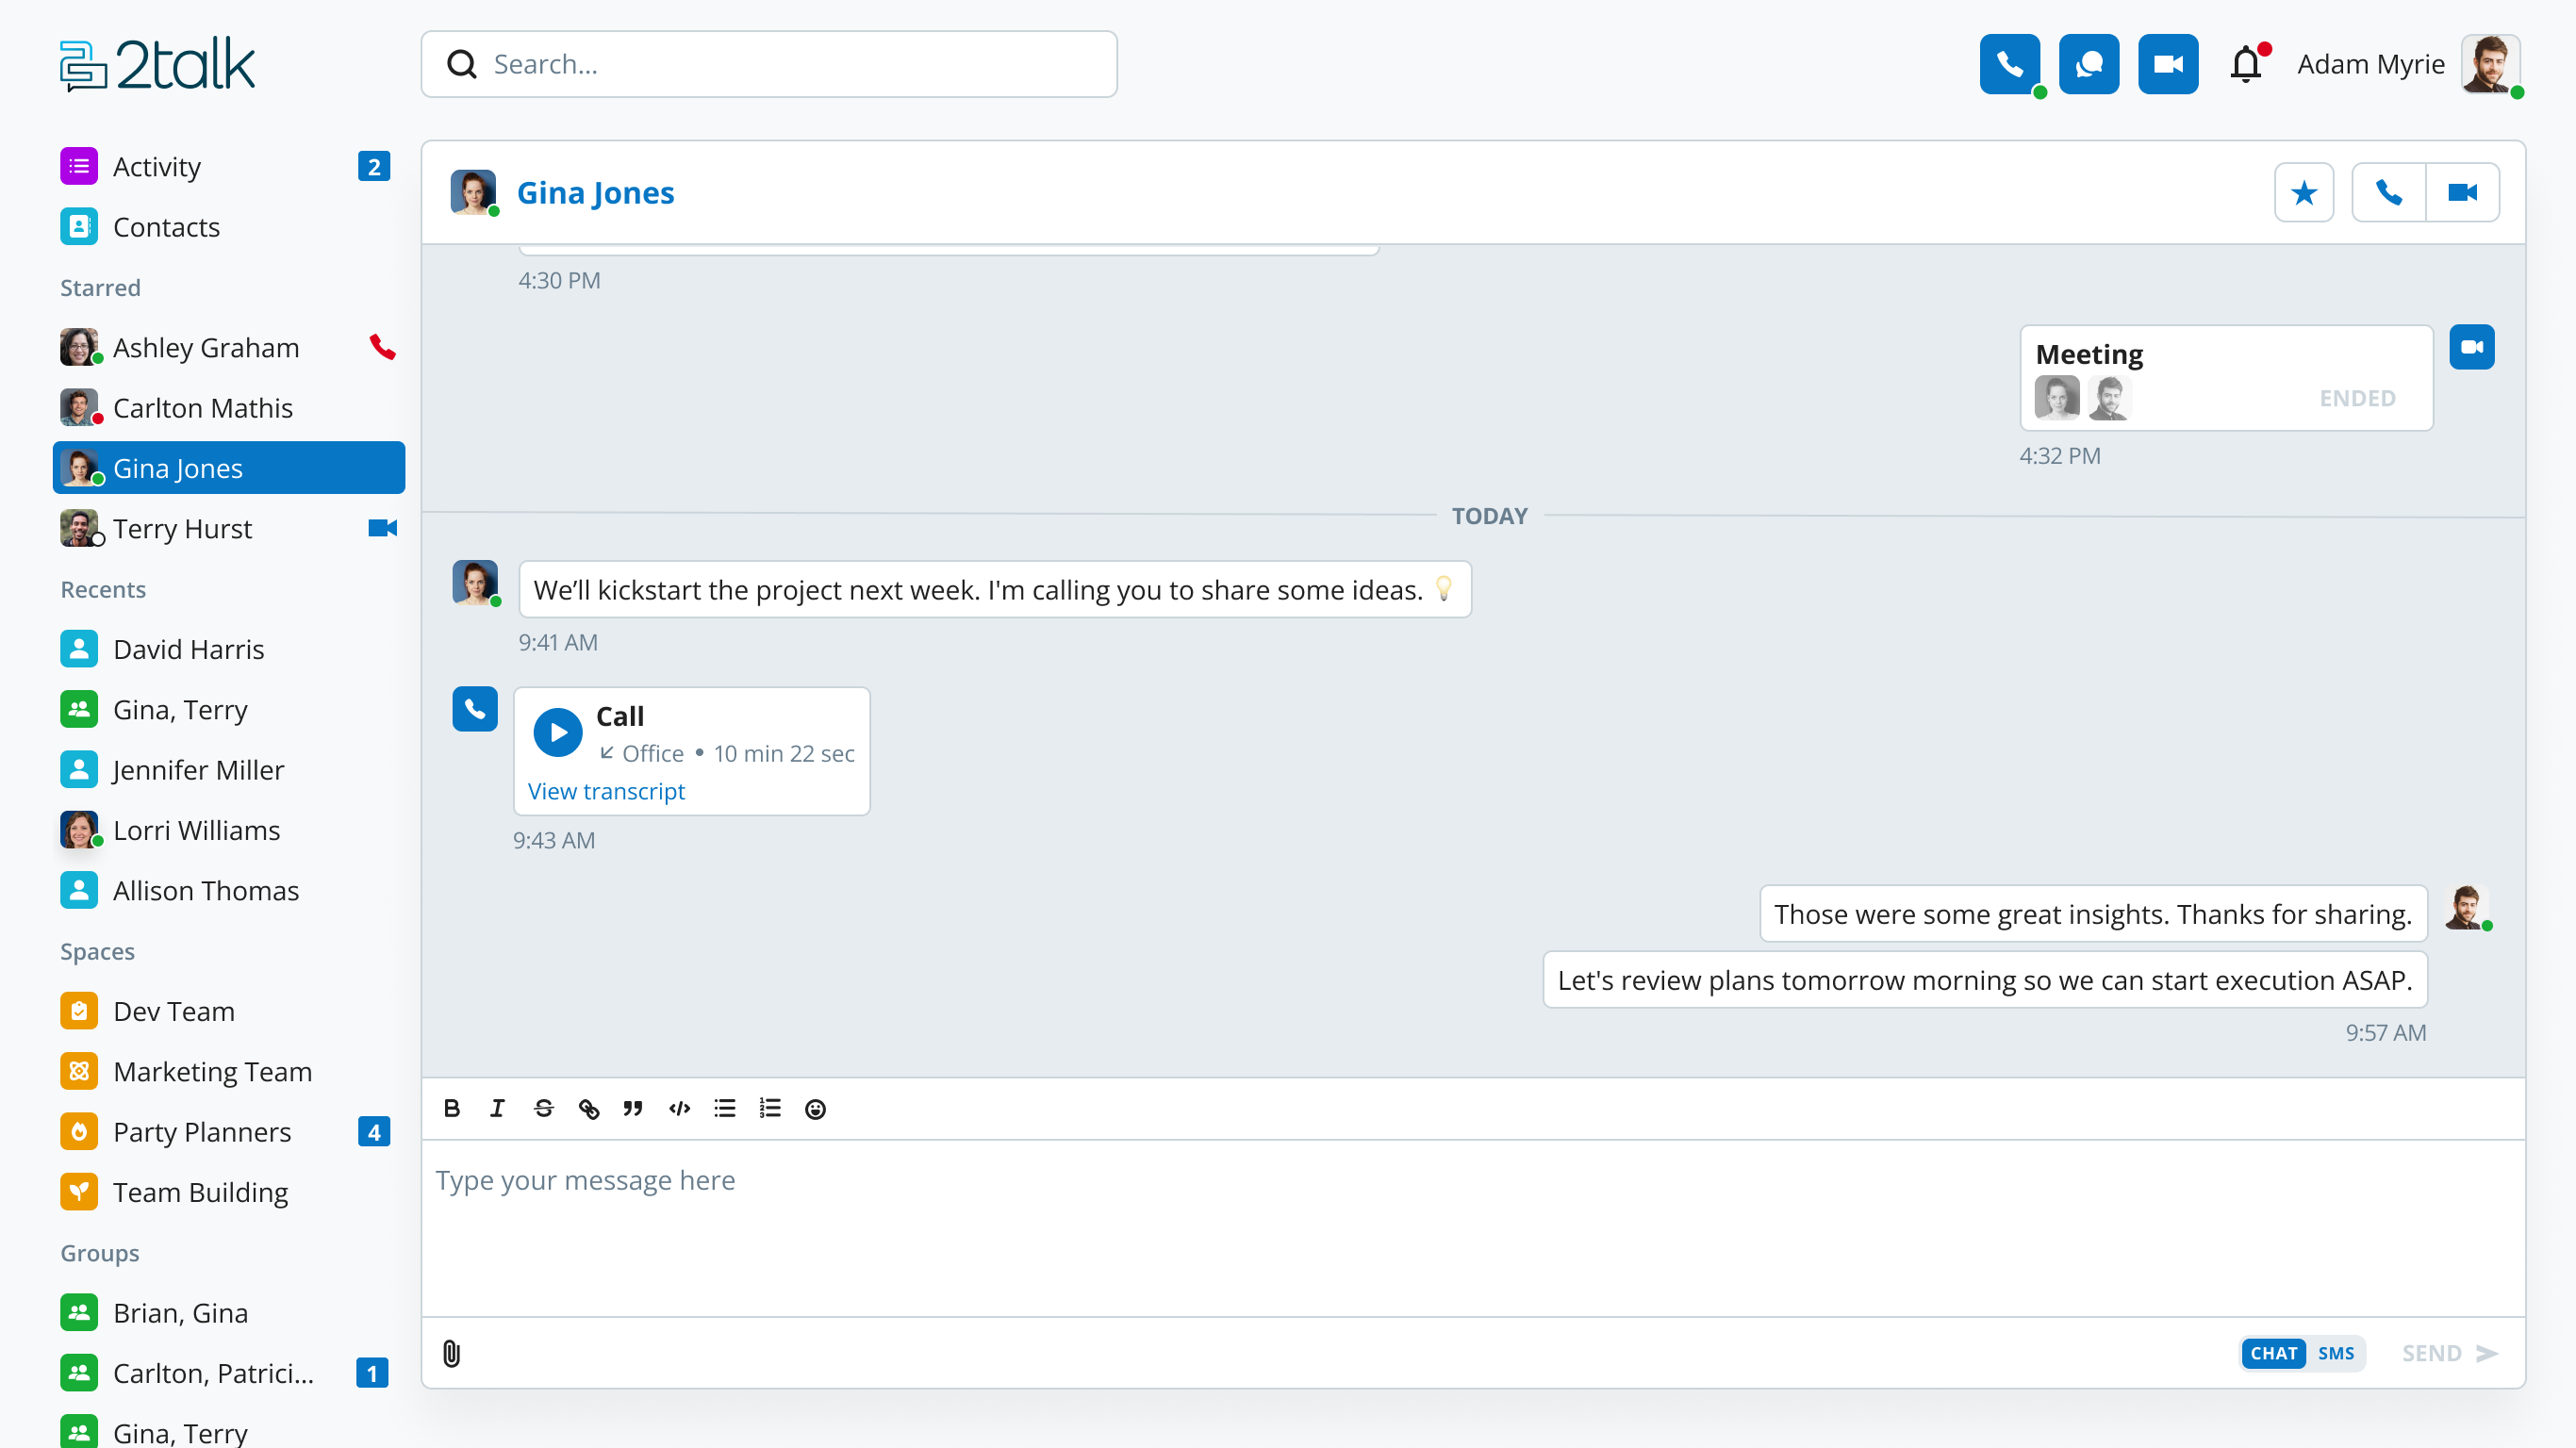Open the Activity section

pos(228,166)
